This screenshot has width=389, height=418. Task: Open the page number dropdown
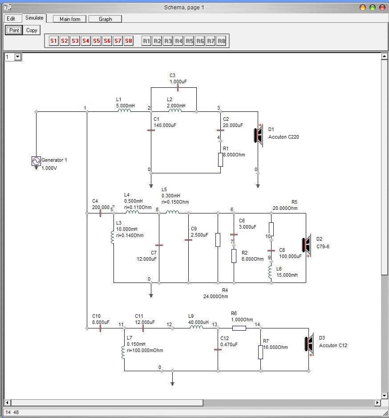[x=18, y=57]
